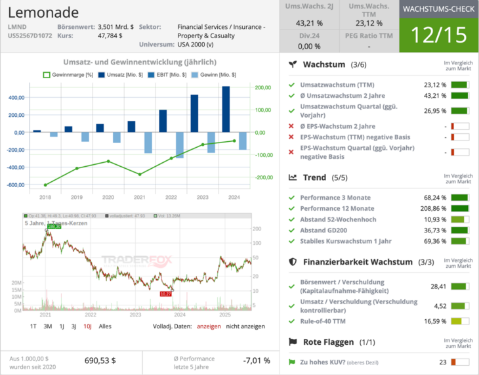Select the 1T chart timeframe
Screen dimensions: 479x375
click(x=33, y=326)
